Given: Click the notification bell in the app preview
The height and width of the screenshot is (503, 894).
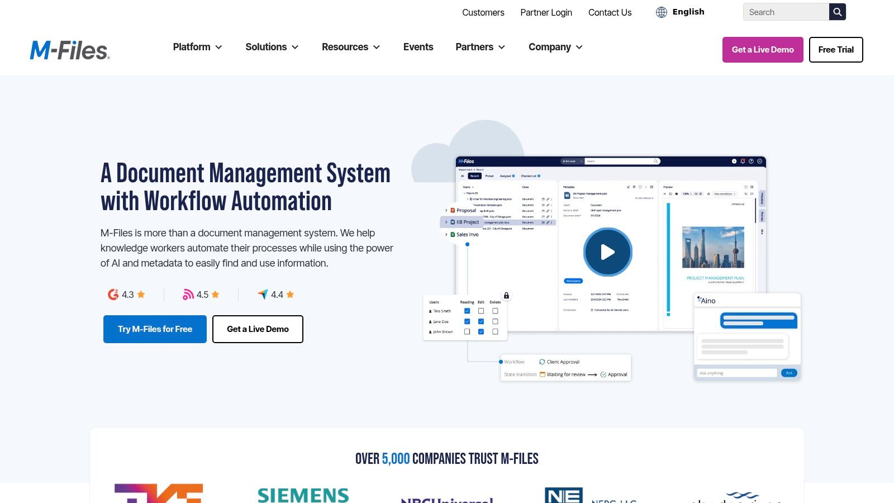Looking at the screenshot, I should coord(743,161).
